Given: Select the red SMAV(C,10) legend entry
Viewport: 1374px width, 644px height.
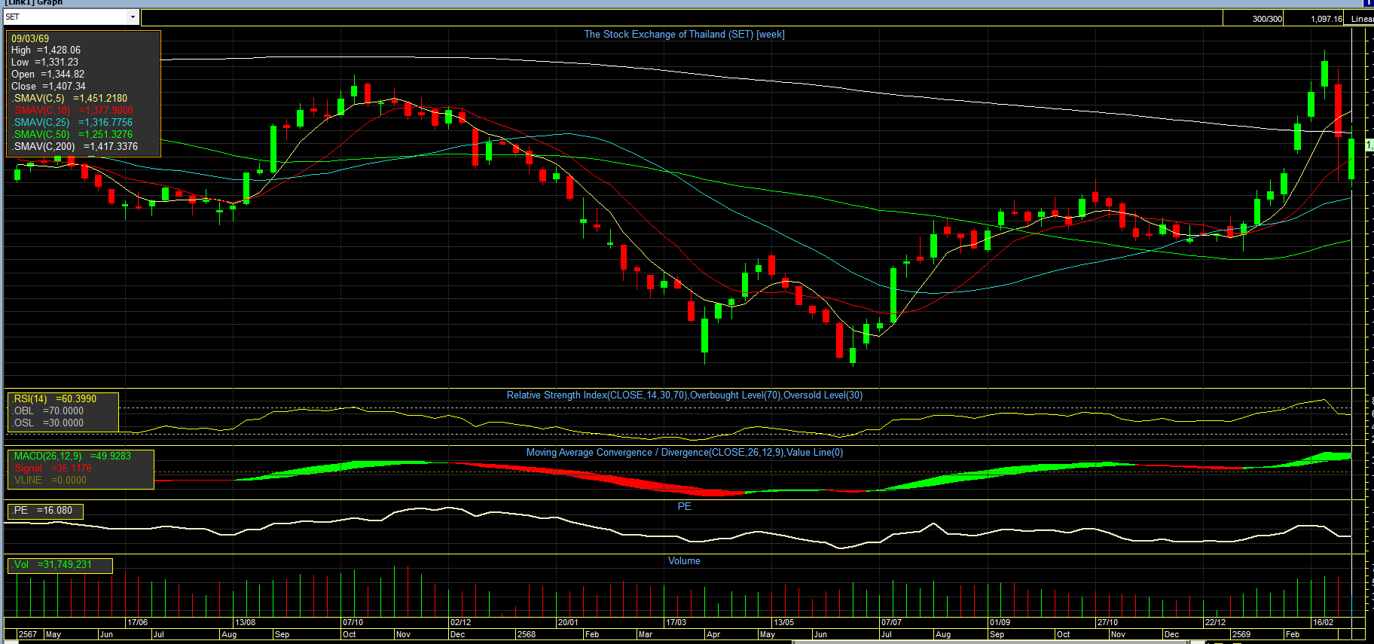Looking at the screenshot, I should (72, 111).
